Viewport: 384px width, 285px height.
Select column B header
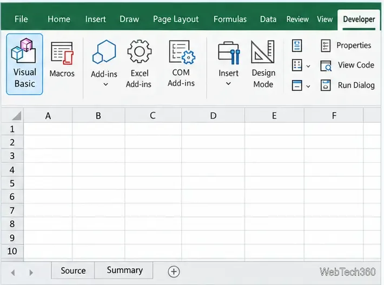[98, 116]
